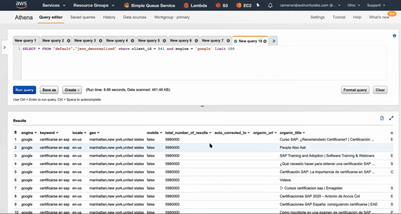This screenshot has height=214, width=401.
Task: Click 'Cursos certificacion sap | Emagister' cell
Action: [311, 188]
